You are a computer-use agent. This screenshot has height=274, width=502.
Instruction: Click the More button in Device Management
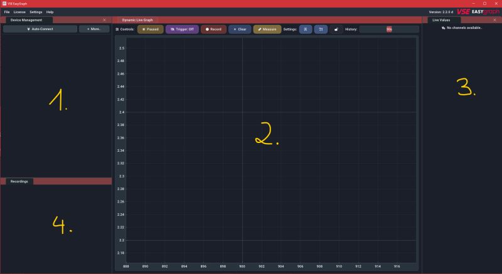click(94, 29)
